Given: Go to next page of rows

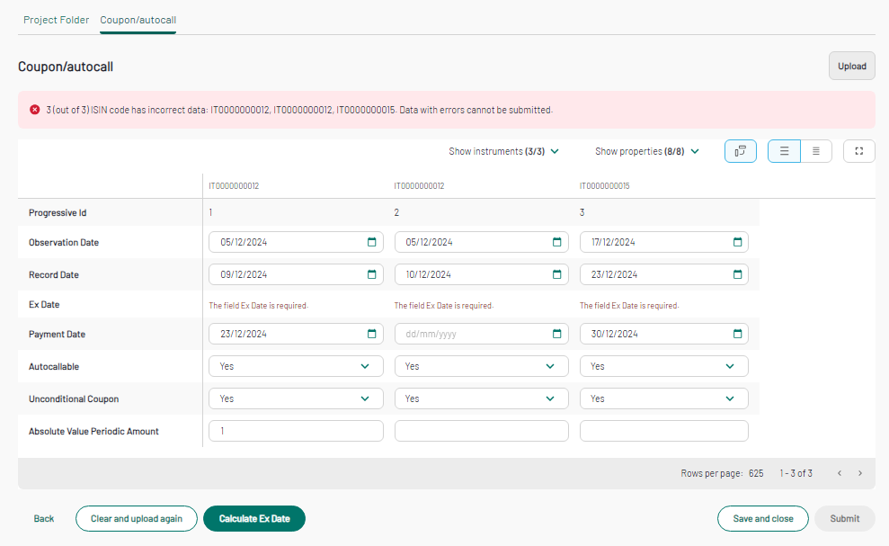Looking at the screenshot, I should click(x=860, y=473).
